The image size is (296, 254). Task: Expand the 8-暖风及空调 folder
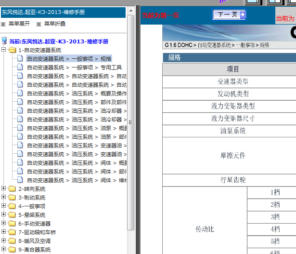click(x=3, y=241)
